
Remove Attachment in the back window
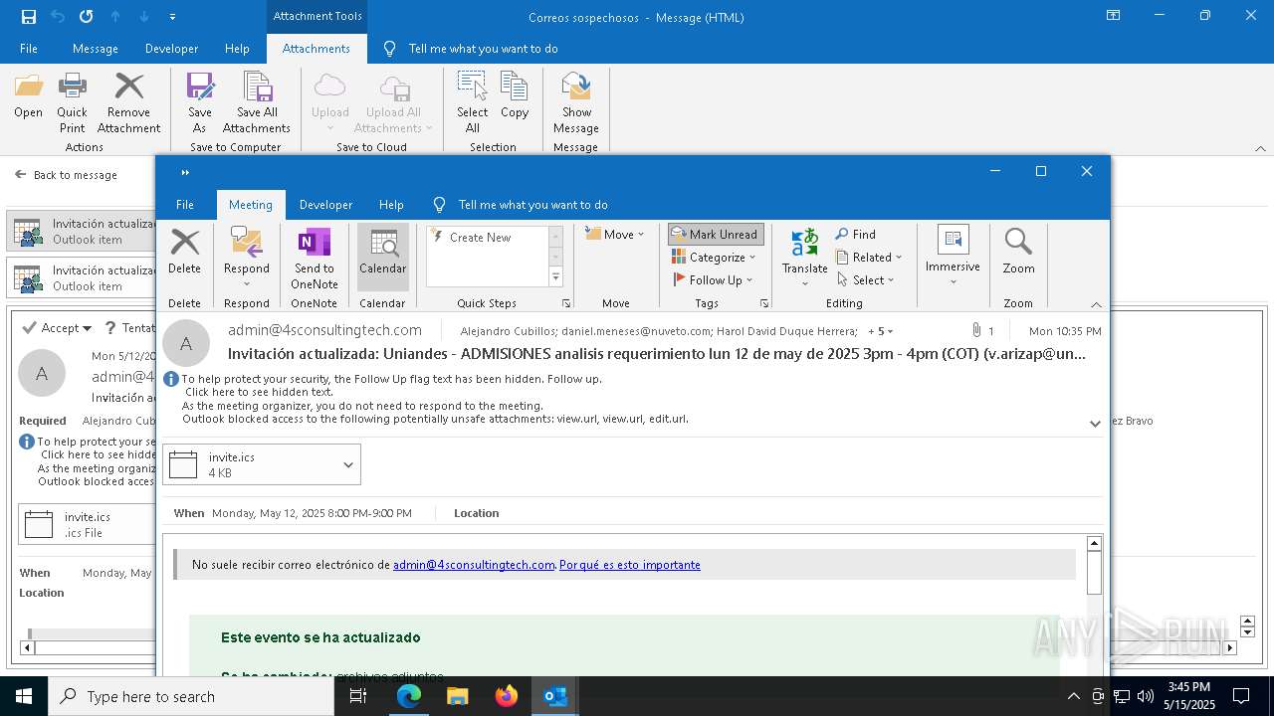(x=128, y=102)
